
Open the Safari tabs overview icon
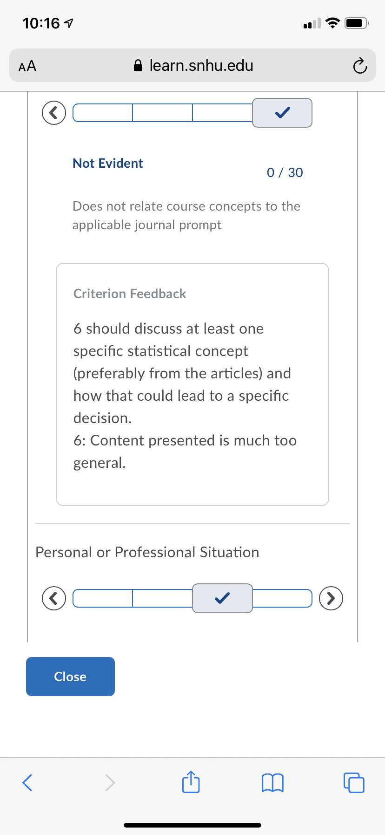(x=354, y=783)
